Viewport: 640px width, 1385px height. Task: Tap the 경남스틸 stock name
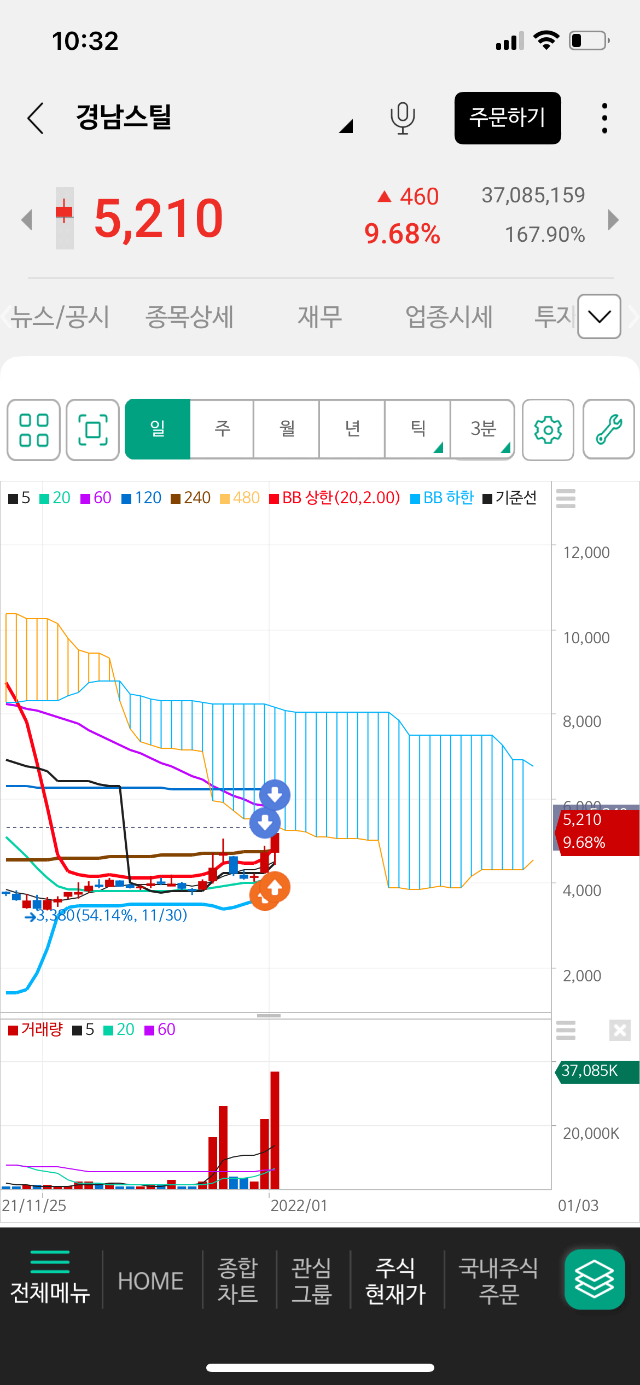(124, 117)
